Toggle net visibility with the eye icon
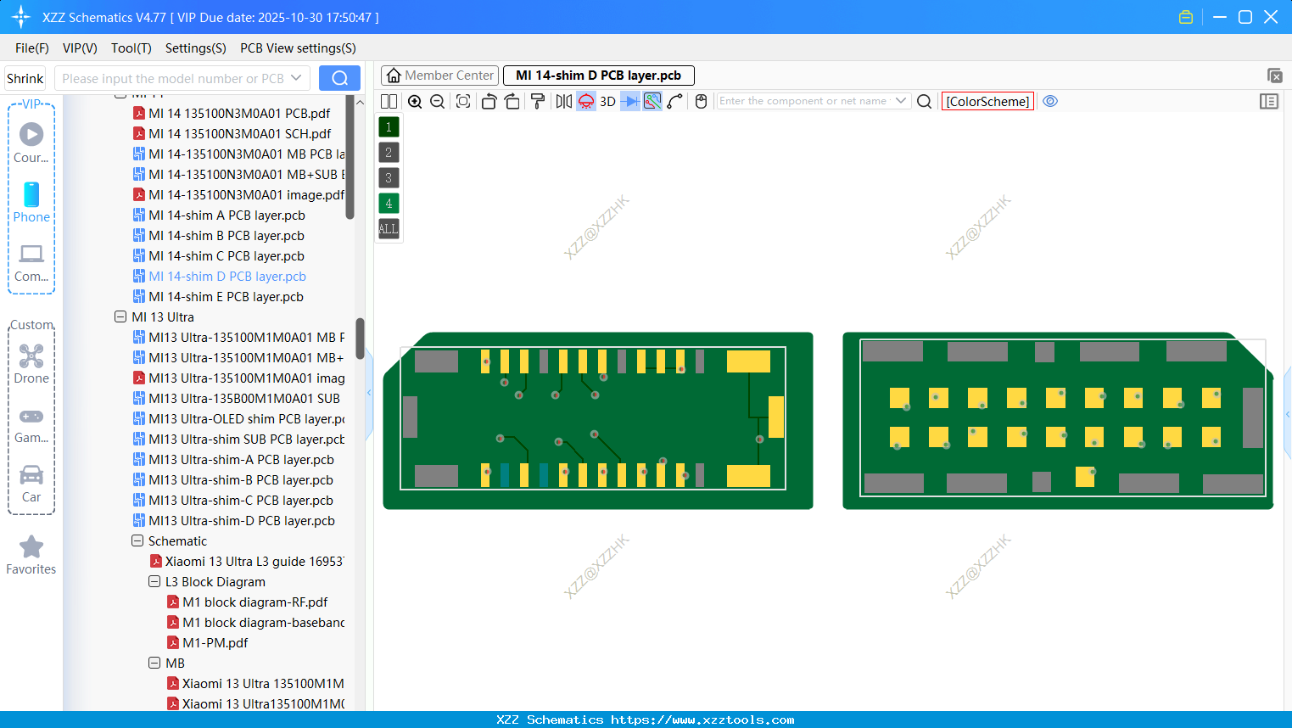Screen dimensions: 1292x728 tap(1050, 101)
